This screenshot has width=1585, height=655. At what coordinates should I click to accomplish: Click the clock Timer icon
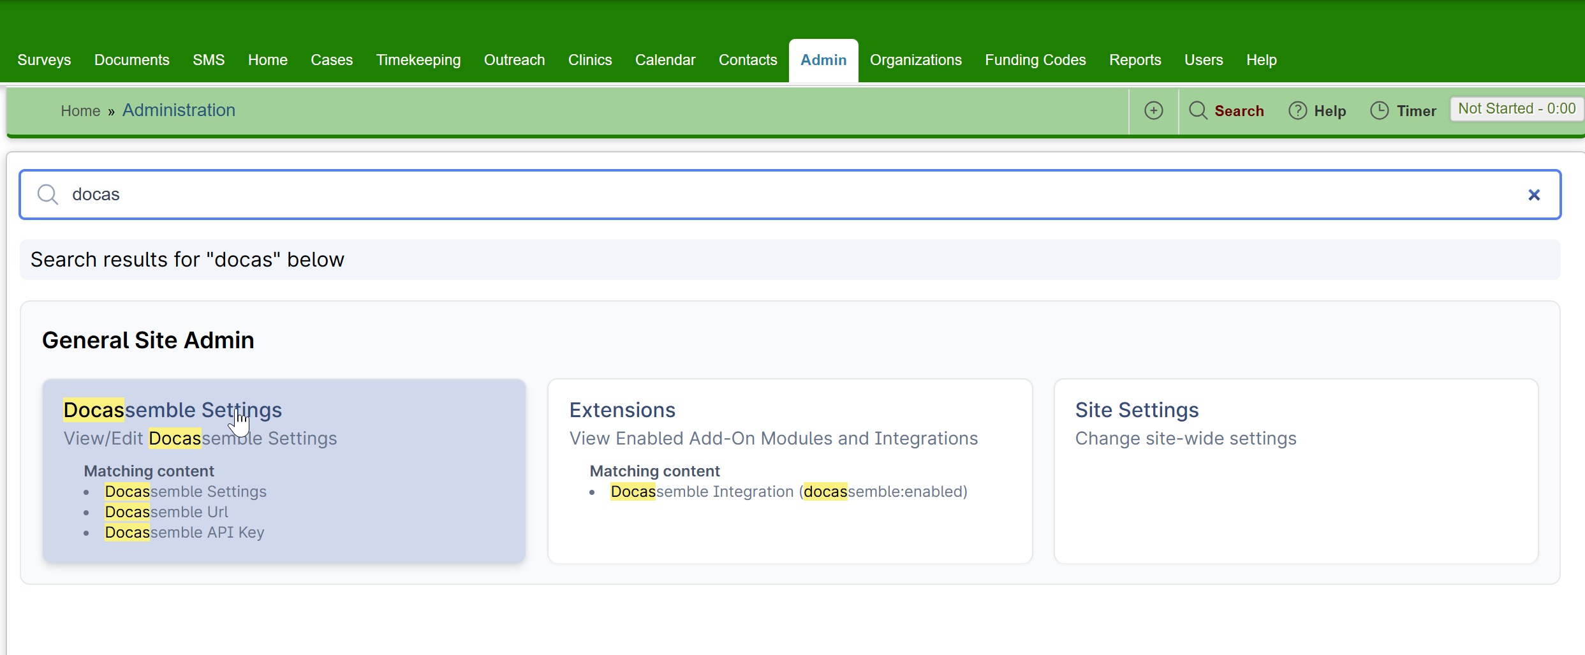coord(1379,110)
